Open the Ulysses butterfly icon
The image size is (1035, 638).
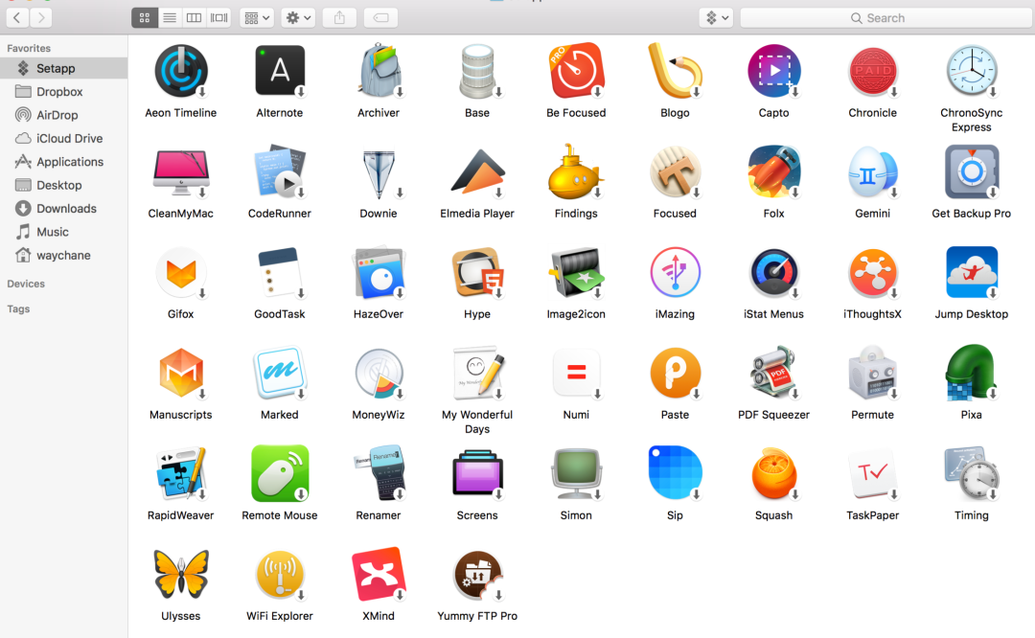tap(181, 574)
